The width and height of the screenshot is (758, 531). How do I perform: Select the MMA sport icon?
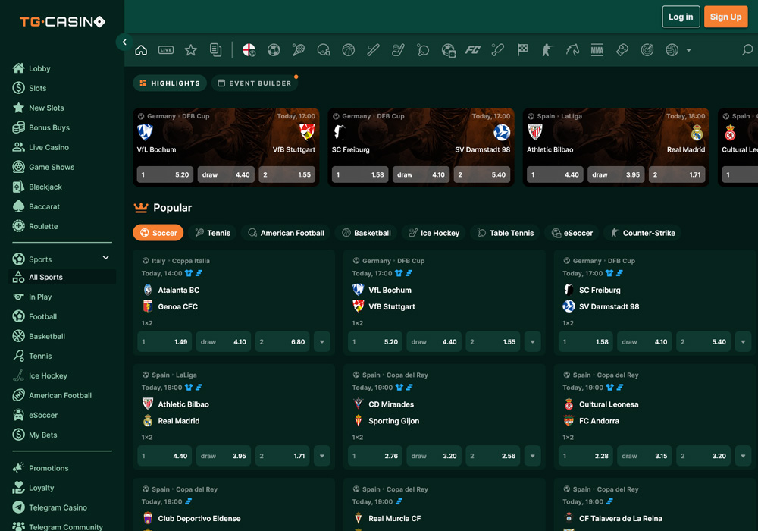(597, 50)
